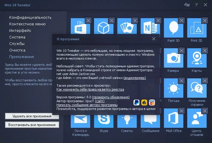212x143 pixels.
Task: Open the Конфиденциальность section
Action: [x=30, y=18]
